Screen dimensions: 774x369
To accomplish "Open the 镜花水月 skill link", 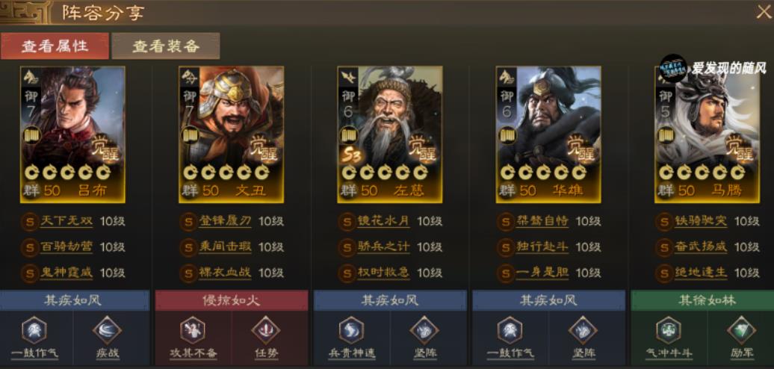I will [383, 221].
